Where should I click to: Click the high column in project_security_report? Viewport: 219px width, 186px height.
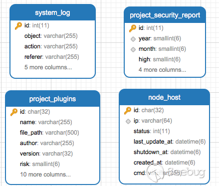160,59
